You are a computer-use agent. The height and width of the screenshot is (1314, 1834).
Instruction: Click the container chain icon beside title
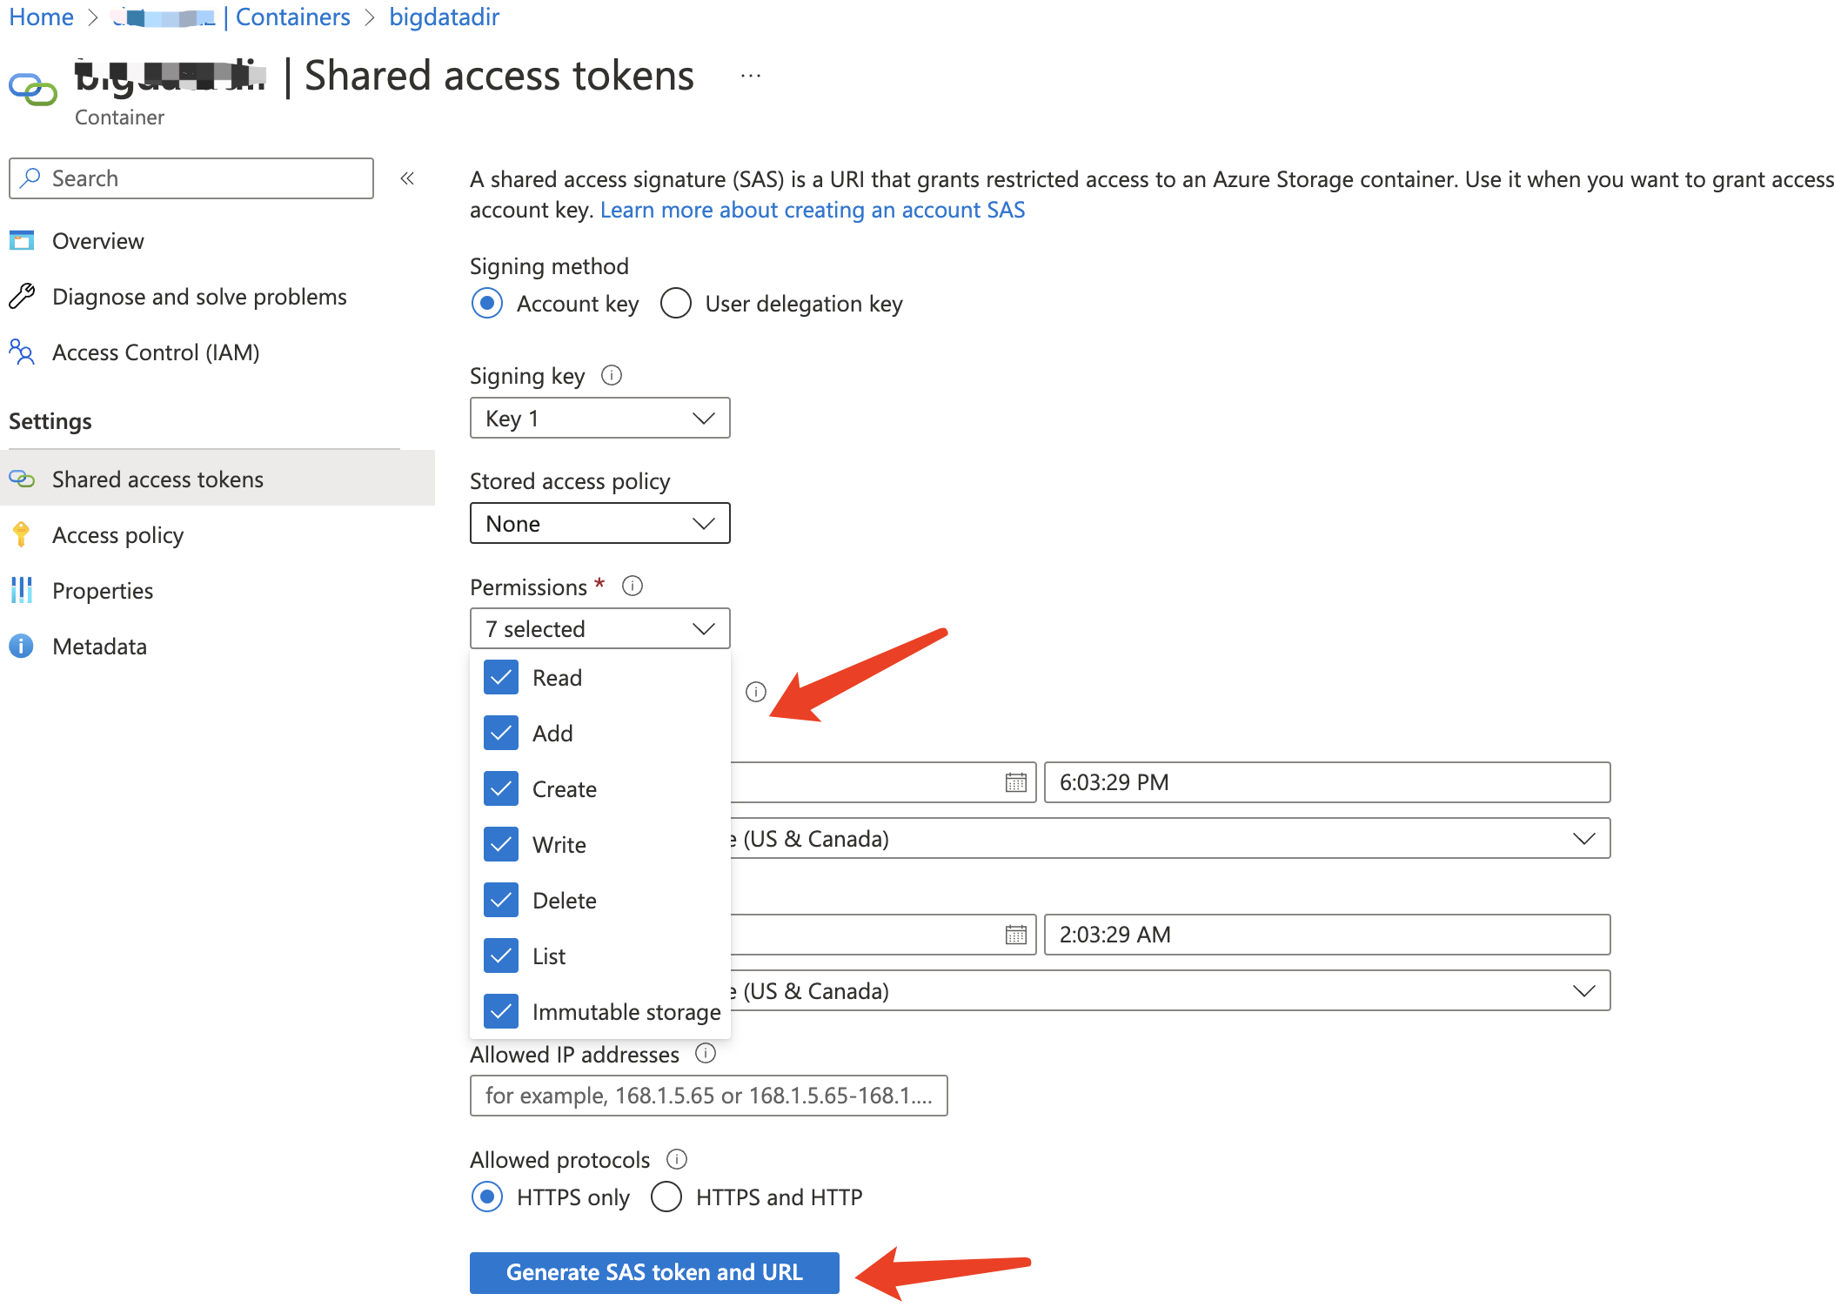click(33, 89)
